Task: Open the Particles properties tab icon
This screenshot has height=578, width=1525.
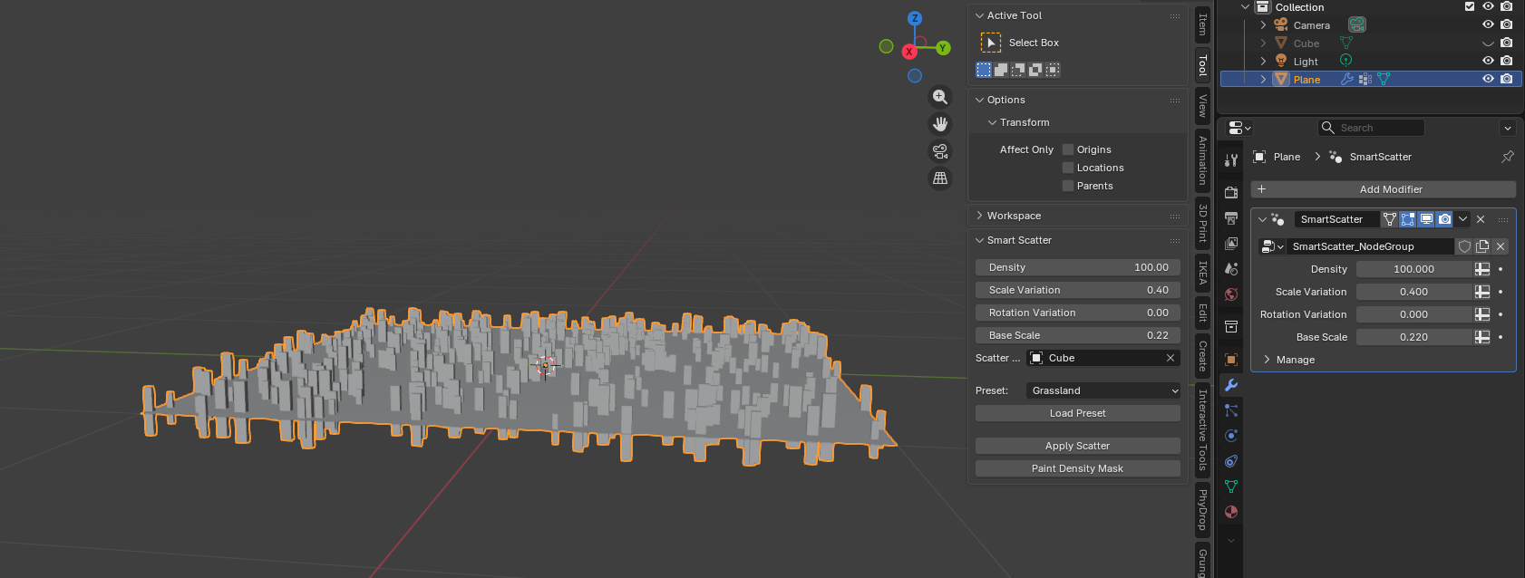Action: tap(1231, 410)
